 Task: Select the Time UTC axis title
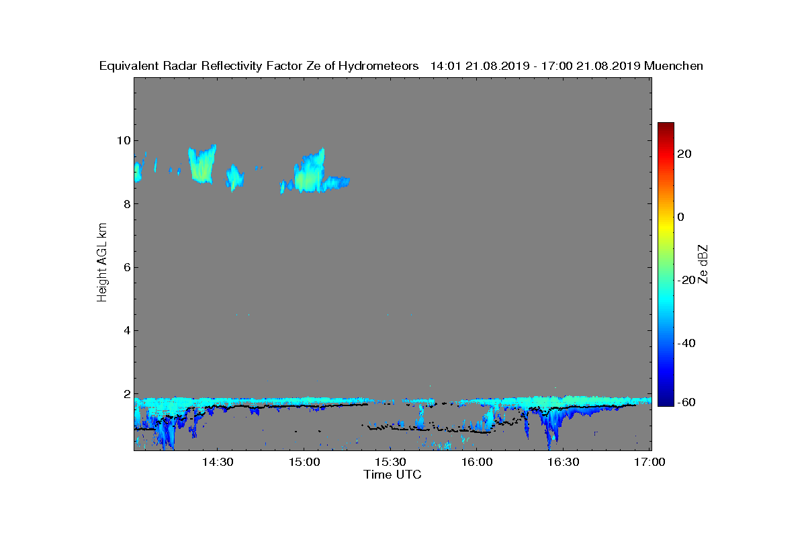click(393, 475)
